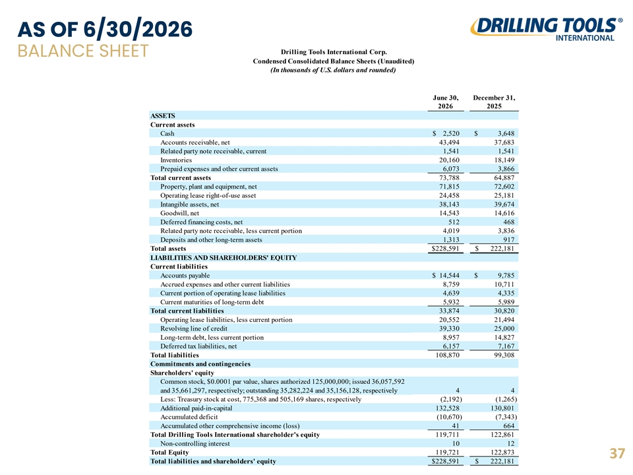The height and width of the screenshot is (475, 633).
Task: Click 'LIABILITIES AND SHAREHOLDERS' EQUITY' header
Action: (x=224, y=258)
